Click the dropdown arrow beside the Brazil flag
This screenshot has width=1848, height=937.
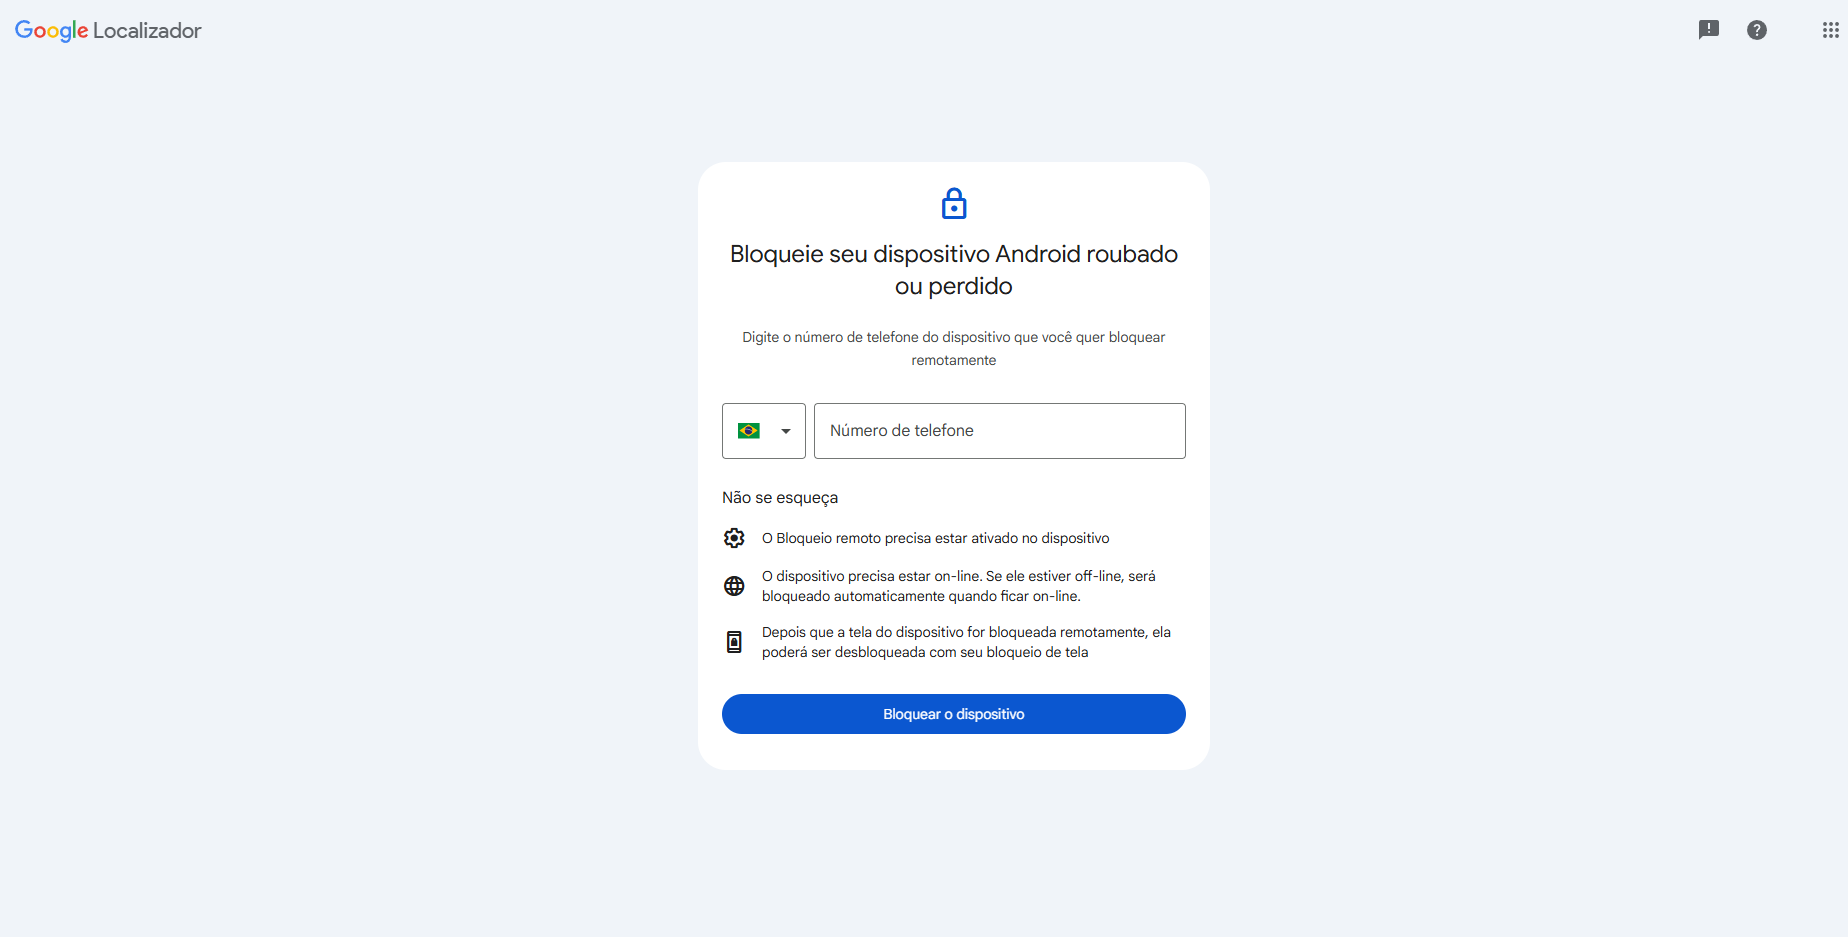(x=783, y=431)
